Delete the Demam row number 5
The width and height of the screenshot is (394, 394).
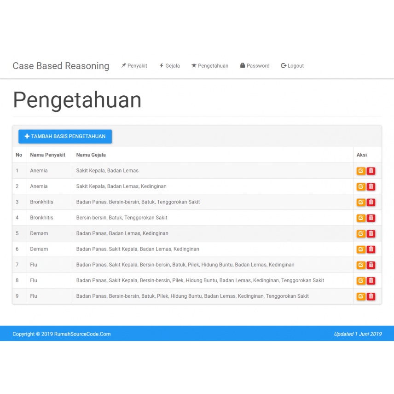[371, 234]
